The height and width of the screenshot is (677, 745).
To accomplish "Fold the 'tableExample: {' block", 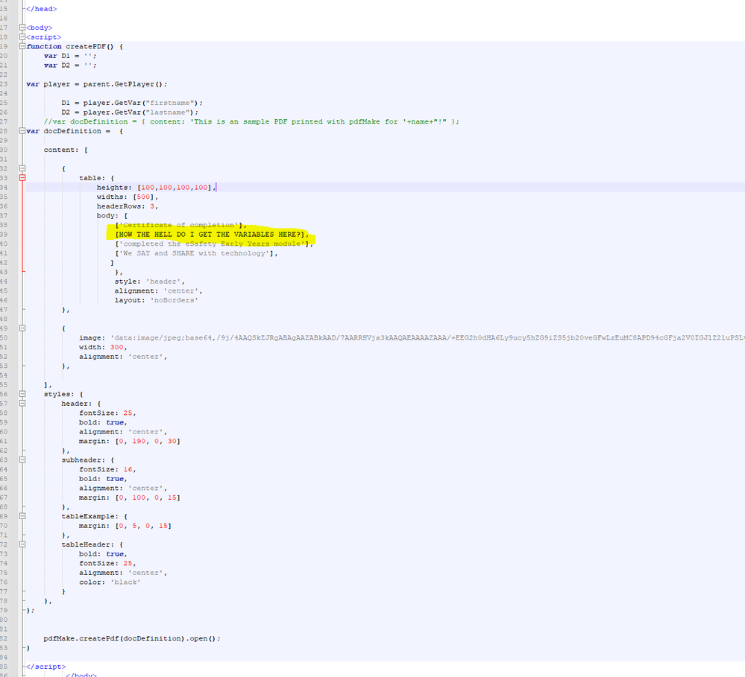I will 22,516.
